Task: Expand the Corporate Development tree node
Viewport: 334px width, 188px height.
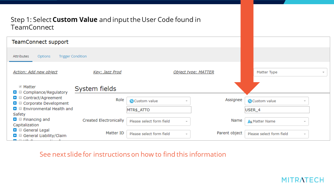Action: pos(15,103)
